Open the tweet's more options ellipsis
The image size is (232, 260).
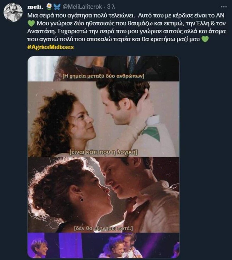click(x=224, y=6)
